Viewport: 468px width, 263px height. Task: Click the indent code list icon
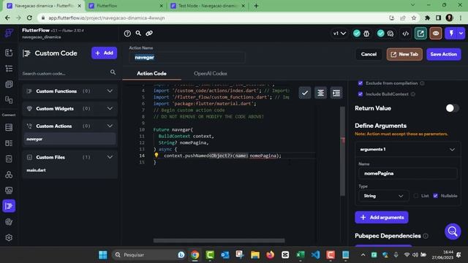pos(336,93)
